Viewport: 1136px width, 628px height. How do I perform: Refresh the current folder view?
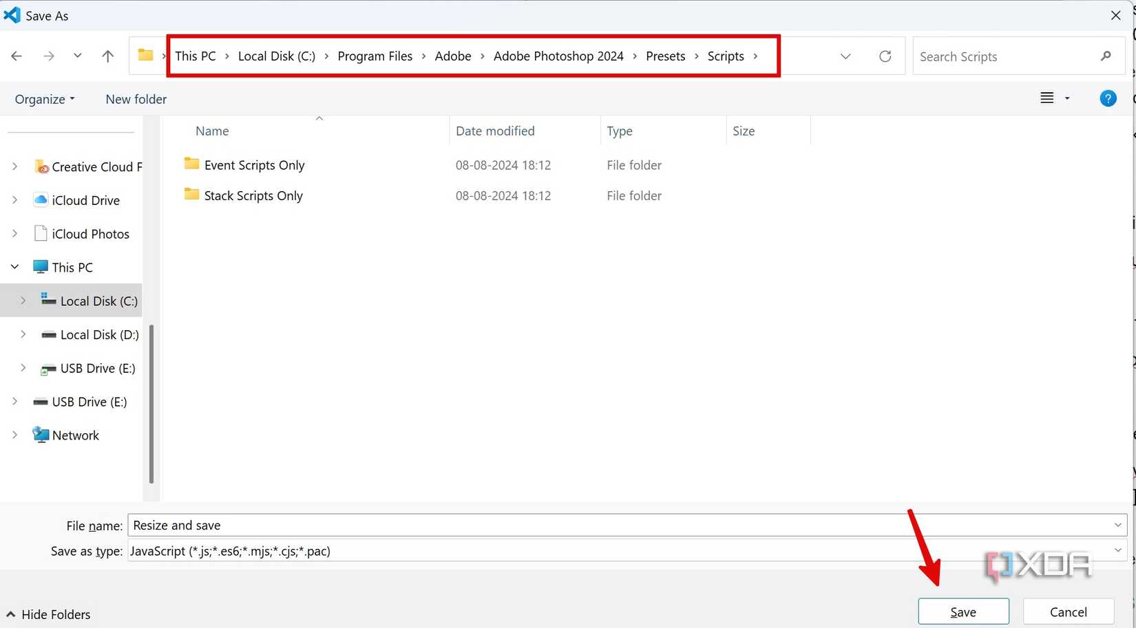click(x=885, y=56)
